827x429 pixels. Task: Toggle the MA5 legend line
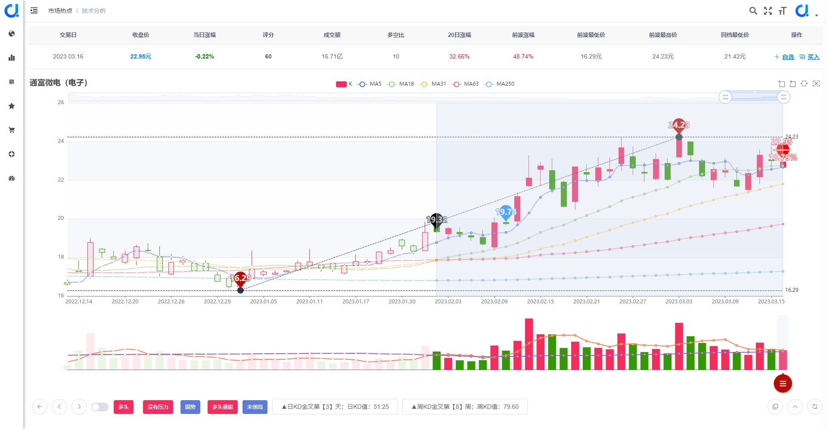click(x=370, y=84)
